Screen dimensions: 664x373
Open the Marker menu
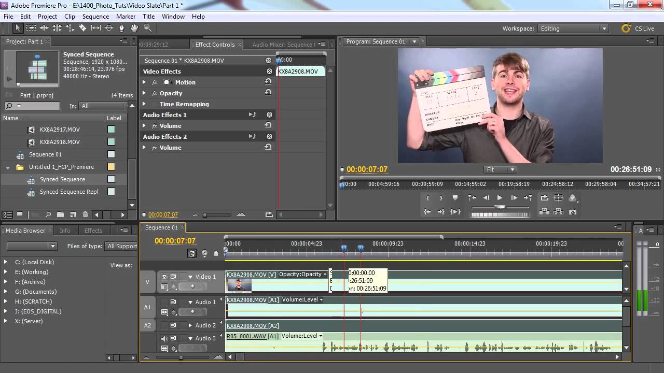point(126,17)
